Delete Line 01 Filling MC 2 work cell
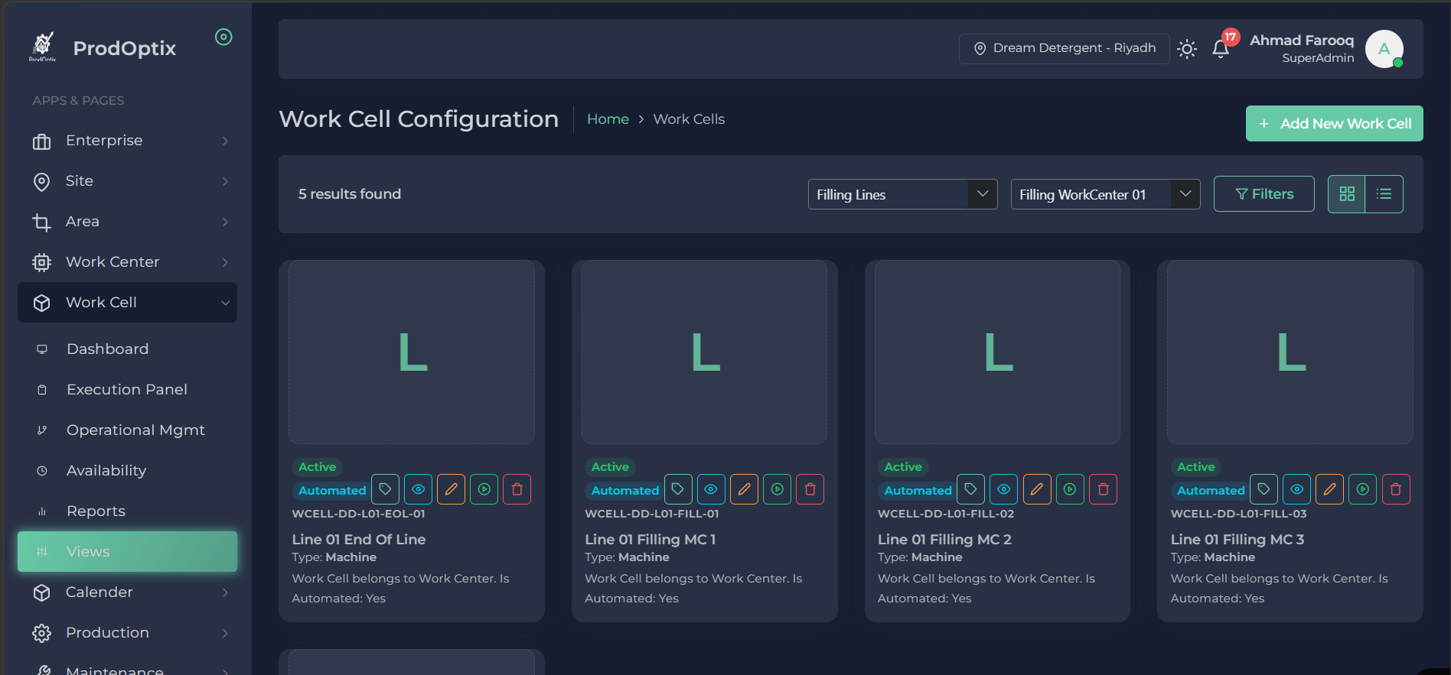1451x675 pixels. (x=1103, y=489)
